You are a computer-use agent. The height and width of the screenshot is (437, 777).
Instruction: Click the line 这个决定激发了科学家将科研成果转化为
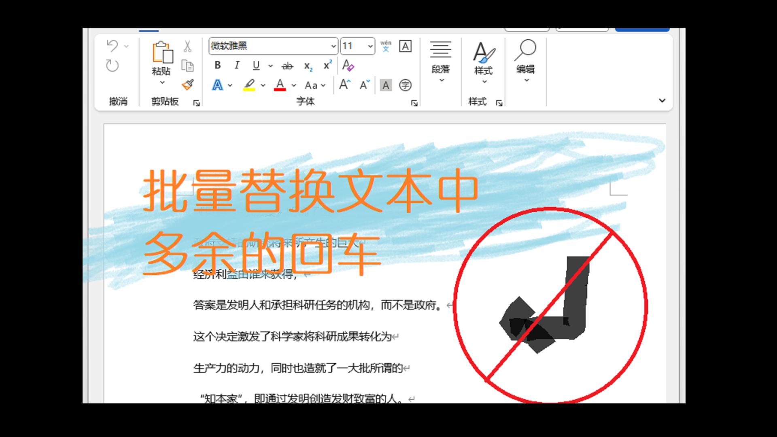tap(293, 336)
